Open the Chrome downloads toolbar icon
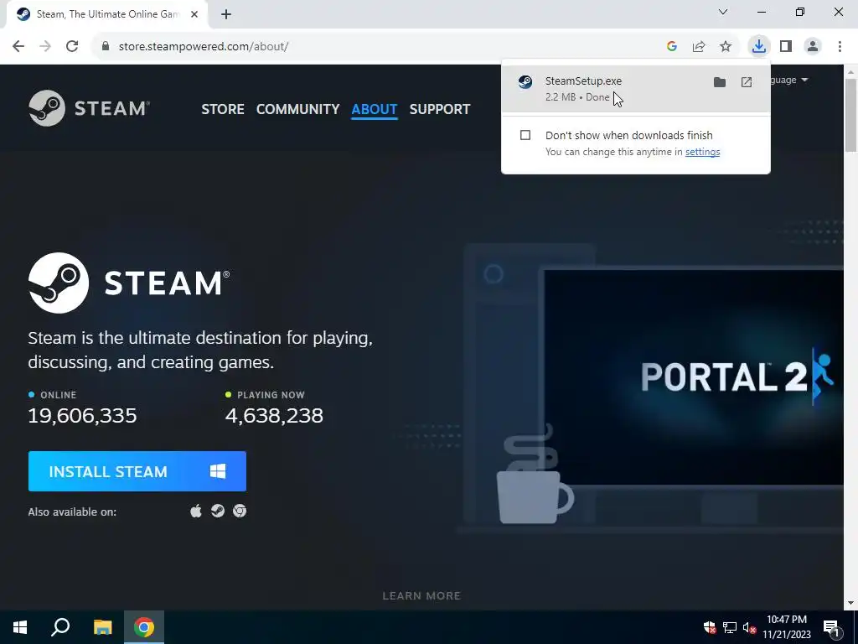The width and height of the screenshot is (858, 644). coord(759,47)
